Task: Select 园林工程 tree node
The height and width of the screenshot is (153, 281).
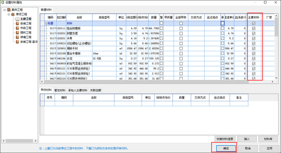Action: coord(26,32)
